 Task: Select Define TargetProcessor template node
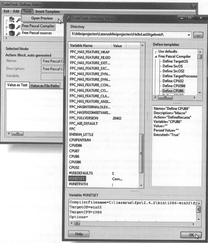tap(180, 76)
